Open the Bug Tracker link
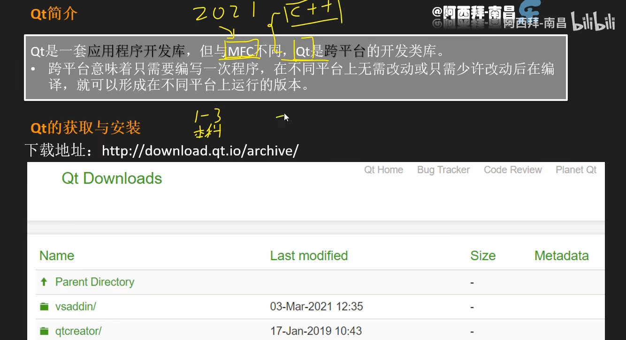Image resolution: width=626 pixels, height=340 pixels. tap(443, 170)
